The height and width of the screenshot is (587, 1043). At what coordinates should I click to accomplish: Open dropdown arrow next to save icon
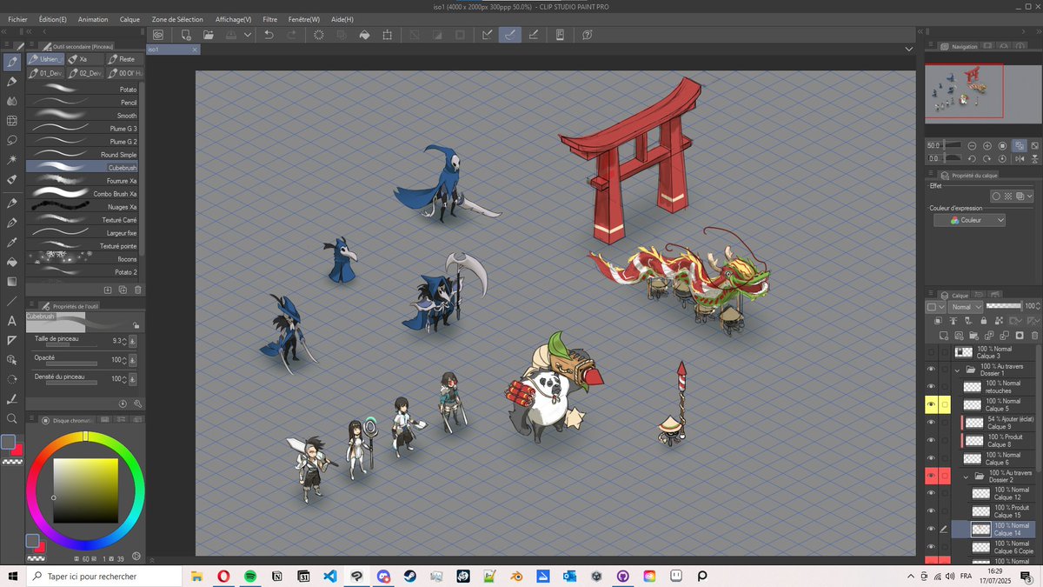coord(248,35)
